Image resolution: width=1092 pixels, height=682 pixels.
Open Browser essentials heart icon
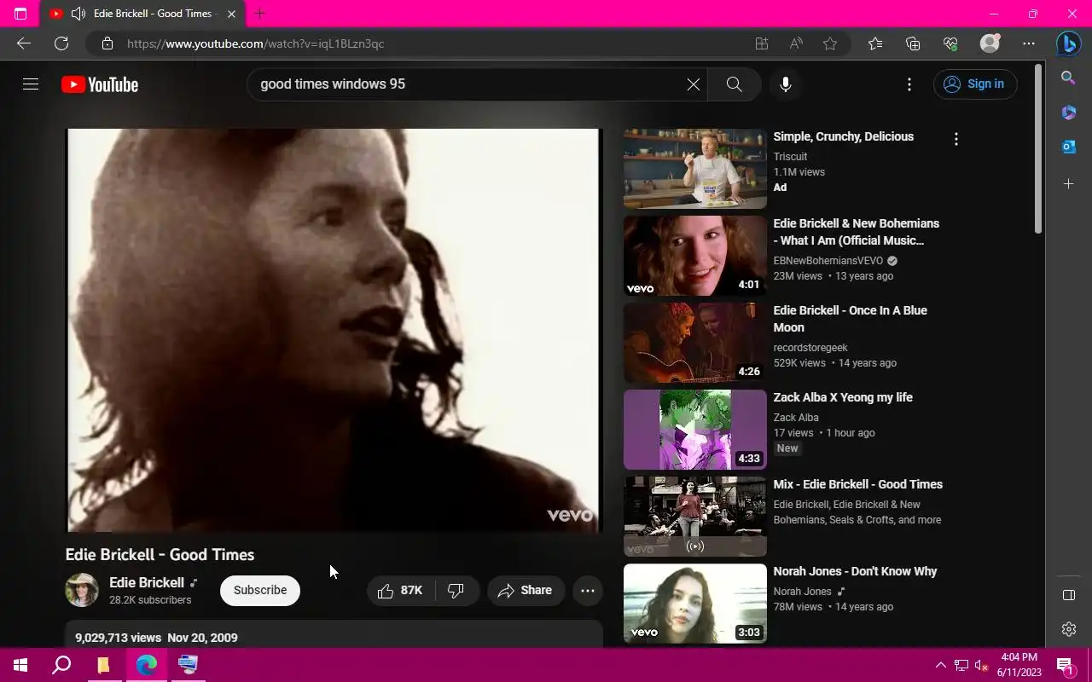pos(951,43)
